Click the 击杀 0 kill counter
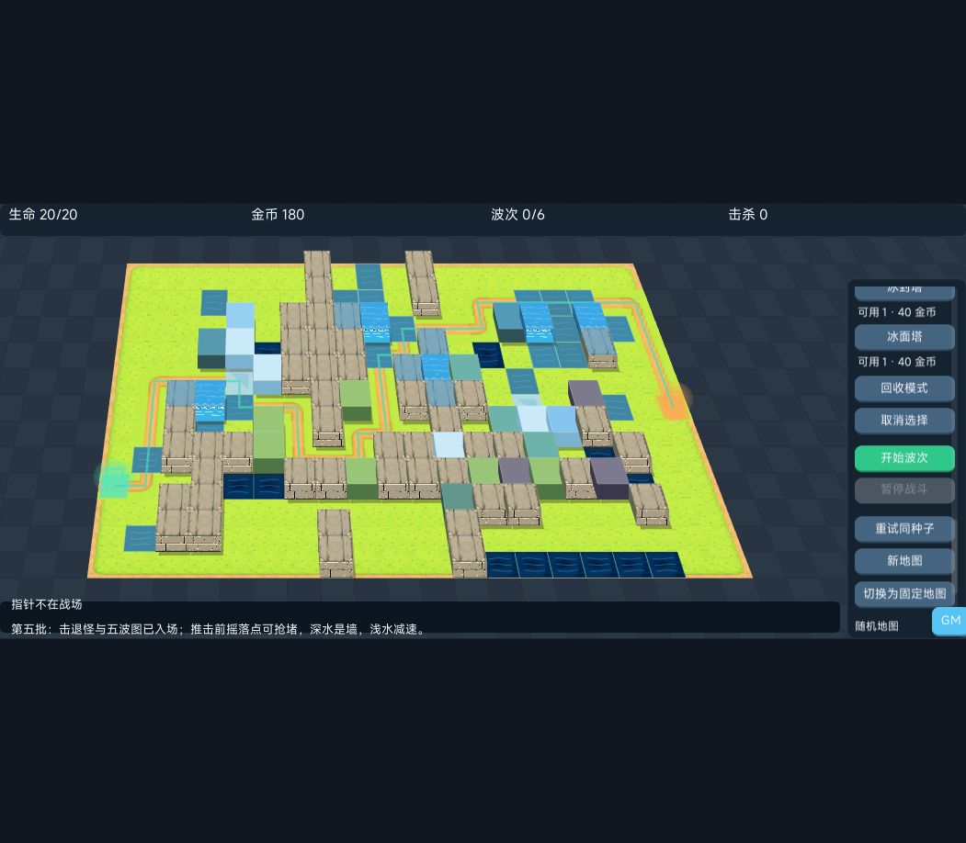Image resolution: width=966 pixels, height=843 pixels. tap(748, 215)
